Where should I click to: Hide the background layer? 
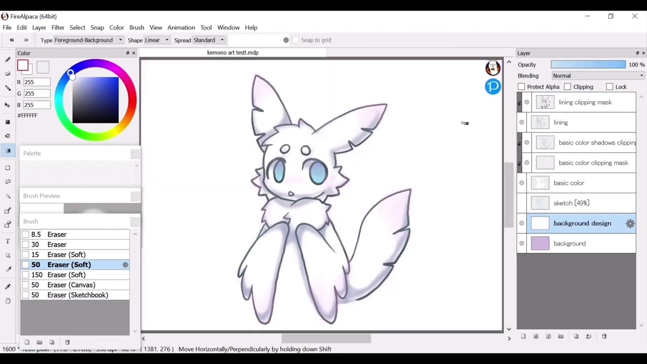pyautogui.click(x=522, y=244)
